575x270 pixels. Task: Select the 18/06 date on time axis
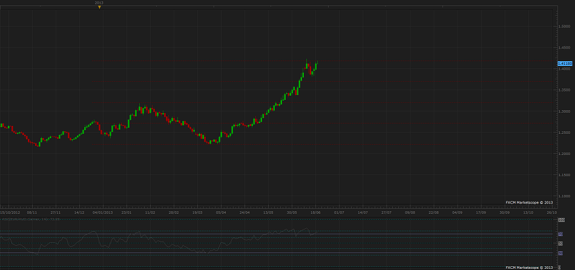(316, 212)
